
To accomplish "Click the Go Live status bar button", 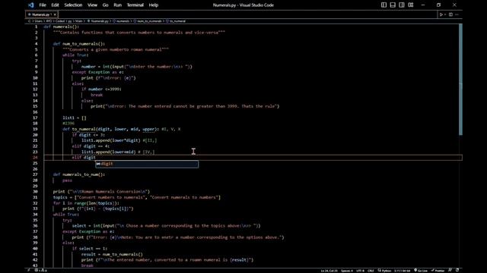I will point(421,271).
